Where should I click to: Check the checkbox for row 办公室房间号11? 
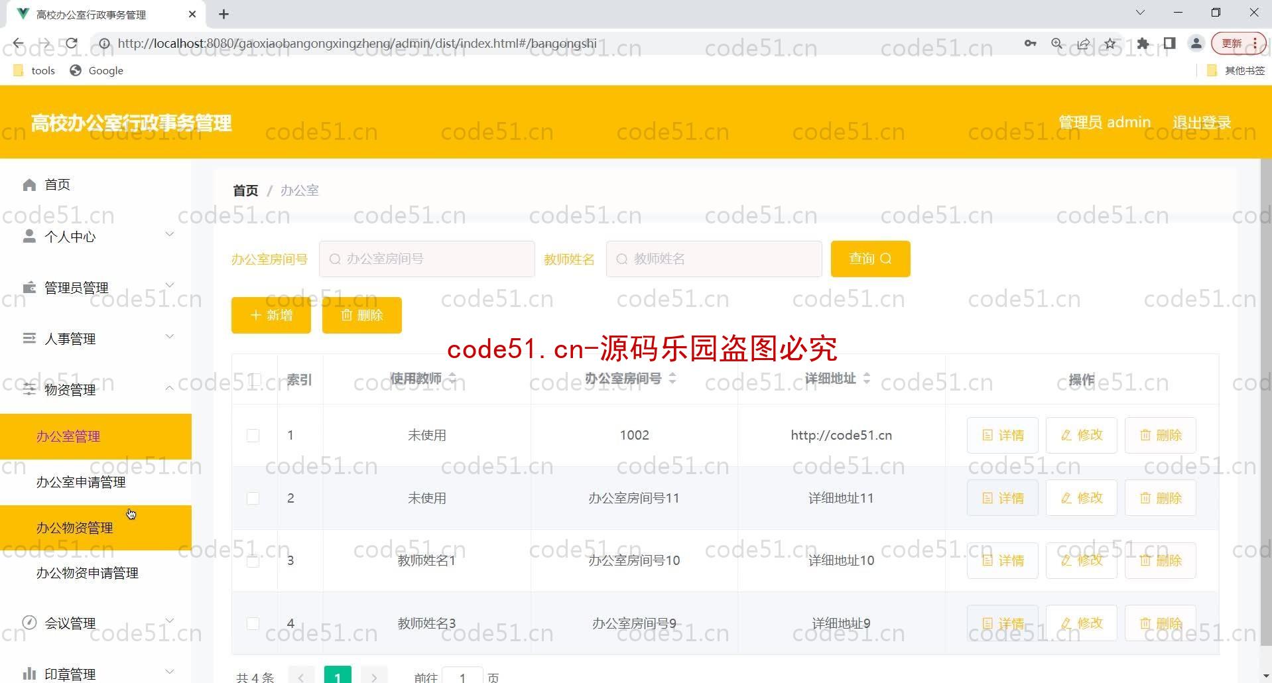pos(253,498)
